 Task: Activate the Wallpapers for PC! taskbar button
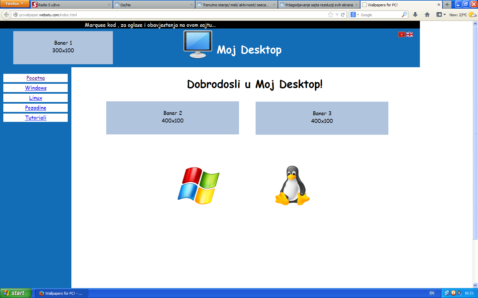coord(62,293)
